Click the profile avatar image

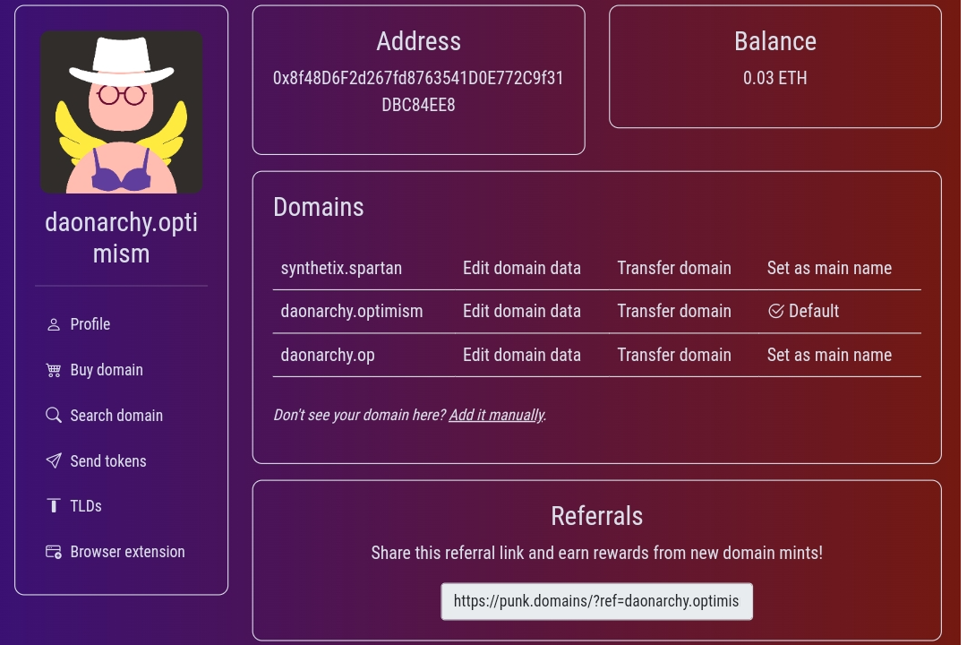pos(122,113)
